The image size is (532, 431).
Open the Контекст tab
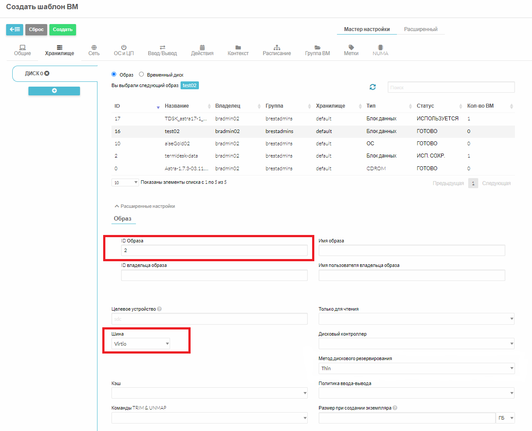click(238, 50)
